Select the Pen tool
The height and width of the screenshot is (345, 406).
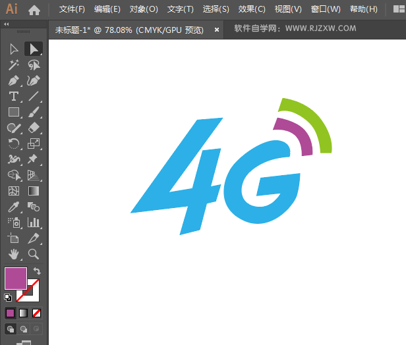click(x=14, y=81)
